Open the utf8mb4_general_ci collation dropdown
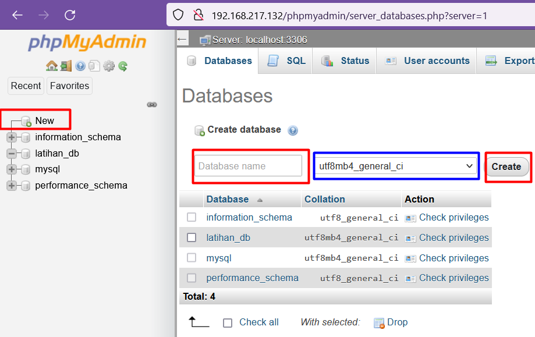Viewport: 535px width, 337px height. [396, 166]
